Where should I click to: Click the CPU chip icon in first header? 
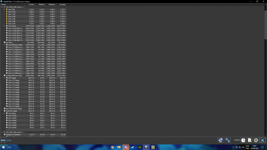(5, 7)
